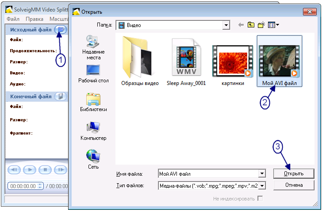Click the Открыть button
The height and width of the screenshot is (212, 322).
294,173
